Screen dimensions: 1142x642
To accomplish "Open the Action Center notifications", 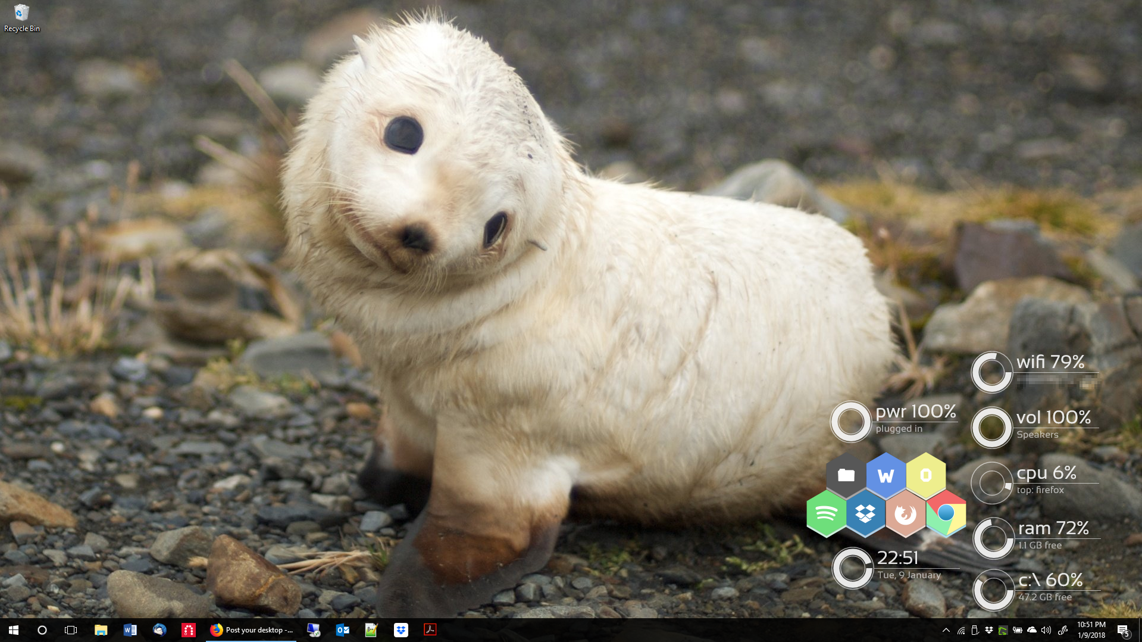I will click(1123, 630).
